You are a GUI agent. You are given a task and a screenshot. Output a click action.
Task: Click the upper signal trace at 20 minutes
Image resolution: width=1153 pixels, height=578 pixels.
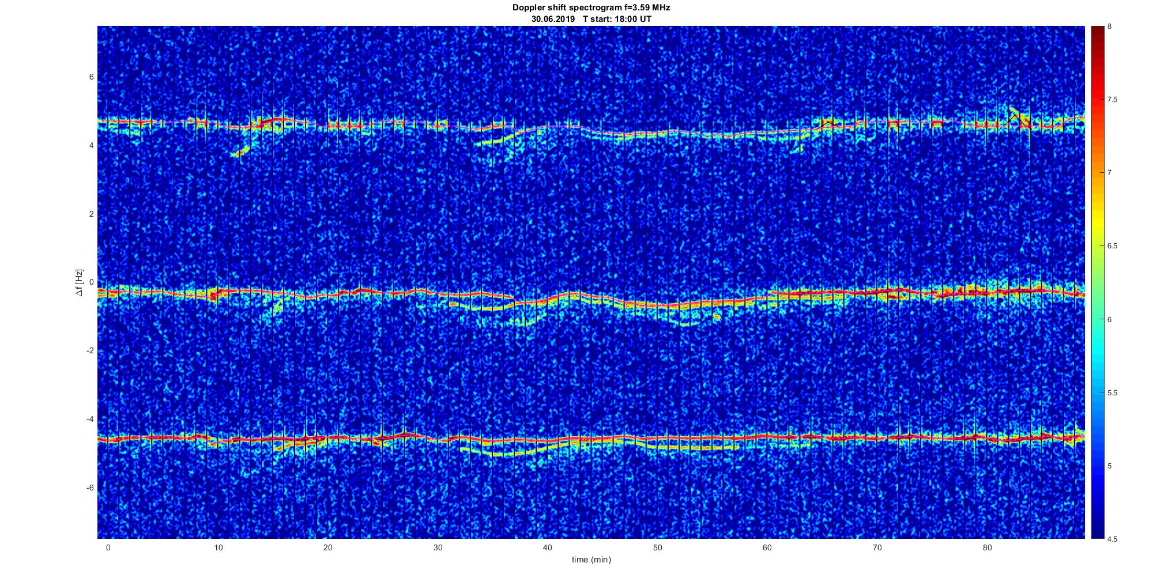coord(327,124)
